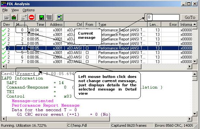Image resolution: width=200 pixels, height=129 pixels.
Task: Click the Informa column header
Action: tap(185, 24)
